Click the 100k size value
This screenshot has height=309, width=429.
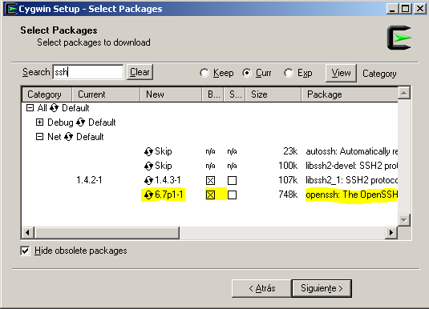pos(288,166)
